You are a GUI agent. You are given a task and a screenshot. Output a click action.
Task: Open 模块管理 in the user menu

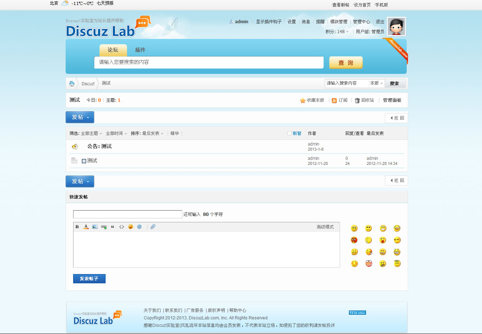click(x=339, y=22)
